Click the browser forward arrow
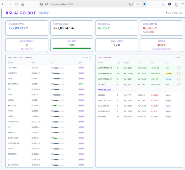This screenshot has height=170, width=185. 10,4
